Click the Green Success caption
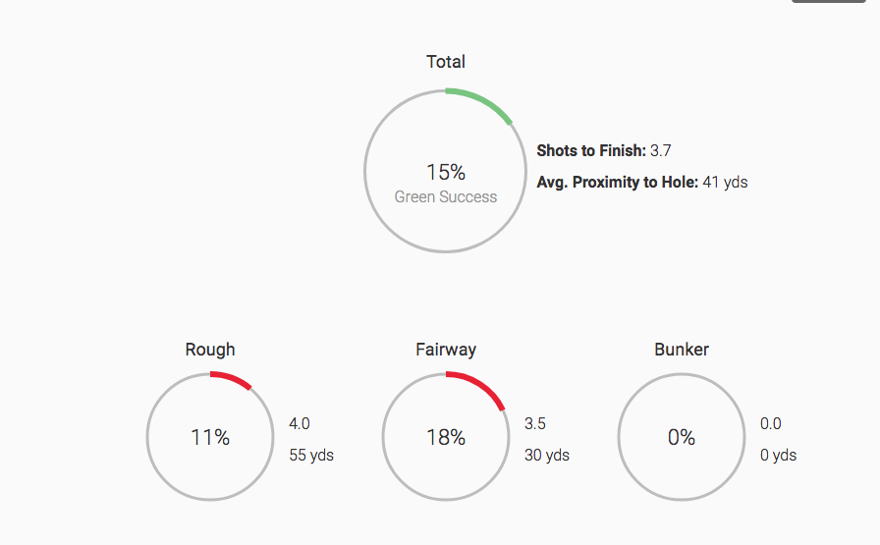Screen dimensions: 880x545 [x=446, y=196]
